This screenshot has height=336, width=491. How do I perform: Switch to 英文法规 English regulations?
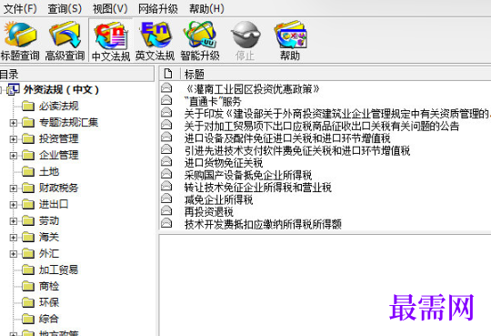coord(155,41)
